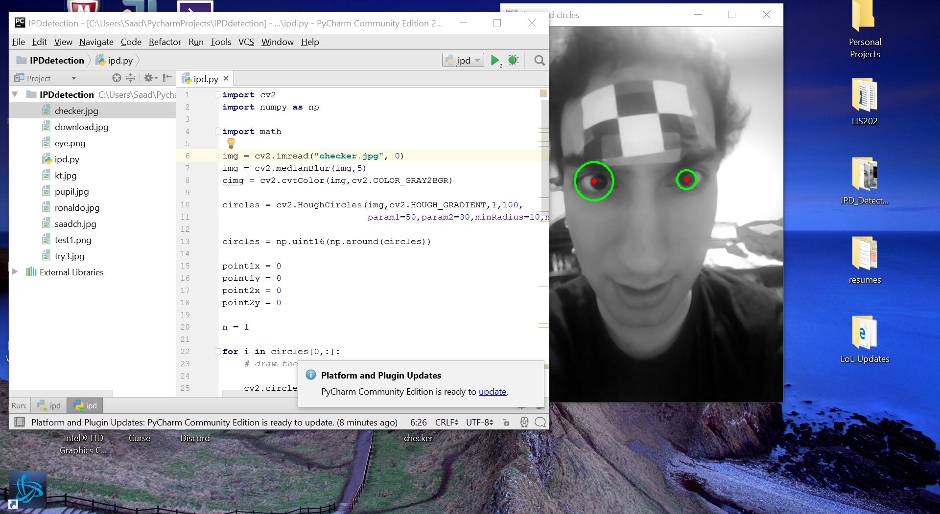The height and width of the screenshot is (514, 940).
Task: Click the scroll from source target icon
Action: pyautogui.click(x=117, y=78)
